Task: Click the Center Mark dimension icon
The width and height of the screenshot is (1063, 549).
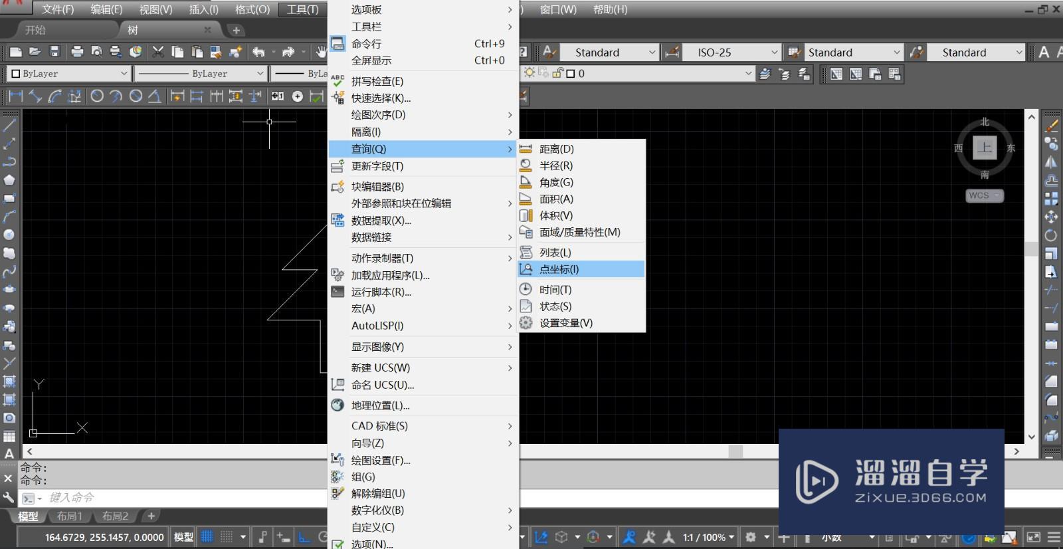Action: pyautogui.click(x=298, y=96)
